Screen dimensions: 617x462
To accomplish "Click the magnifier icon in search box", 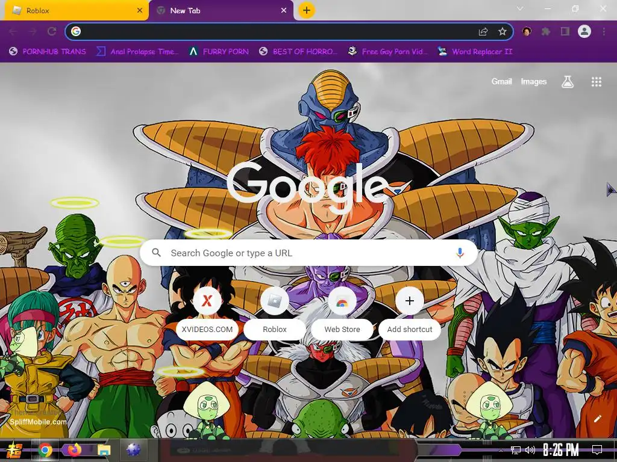I will coord(156,253).
